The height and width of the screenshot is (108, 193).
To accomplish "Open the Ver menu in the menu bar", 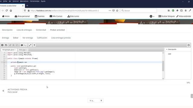I will pos(10,1).
